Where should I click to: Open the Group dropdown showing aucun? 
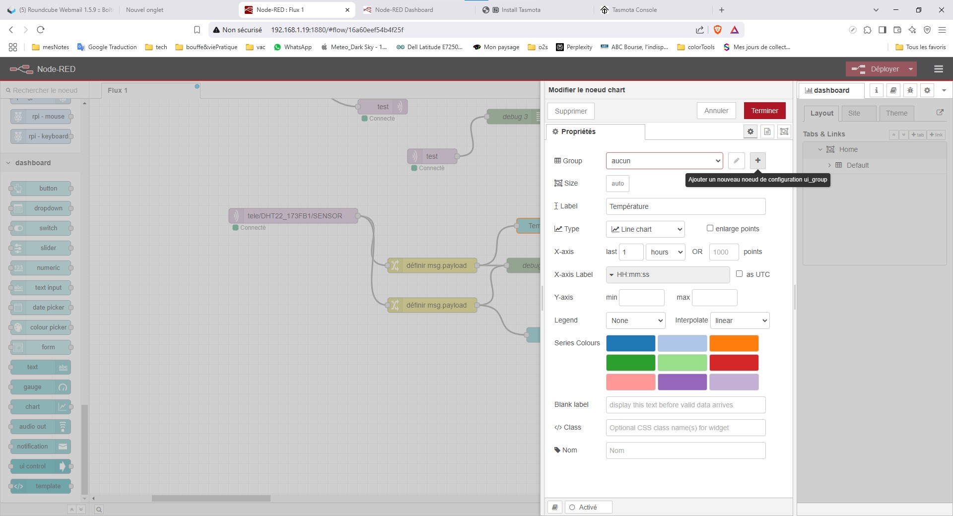pyautogui.click(x=664, y=161)
